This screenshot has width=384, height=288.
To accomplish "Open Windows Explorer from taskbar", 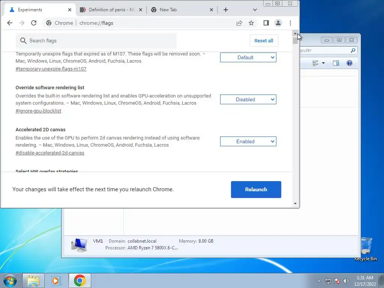I will point(33,280).
